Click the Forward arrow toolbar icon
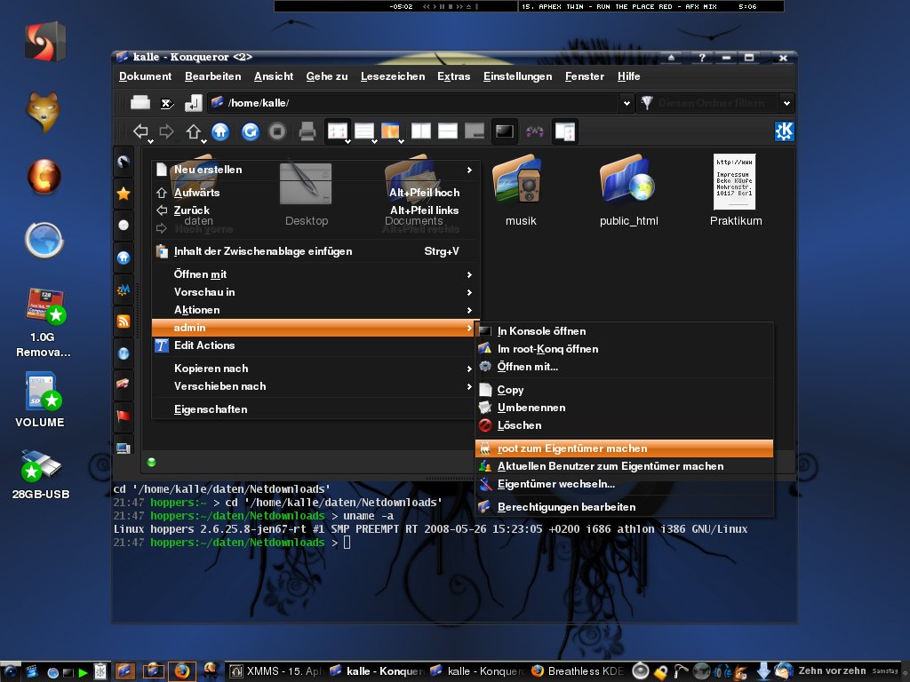Screen dimensions: 910x682 click(x=166, y=131)
